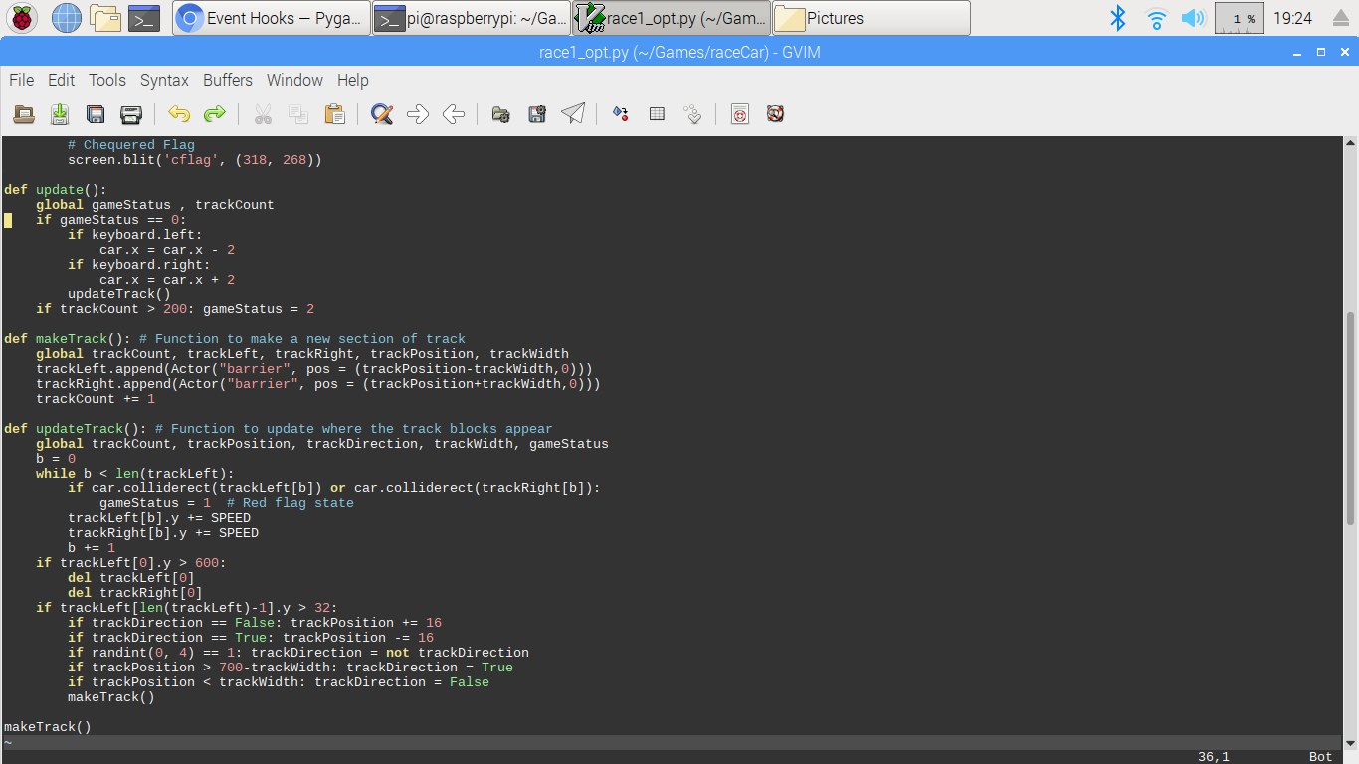Switch to Event Hooks Pygame browser window
This screenshot has height=764, width=1359.
click(x=271, y=18)
